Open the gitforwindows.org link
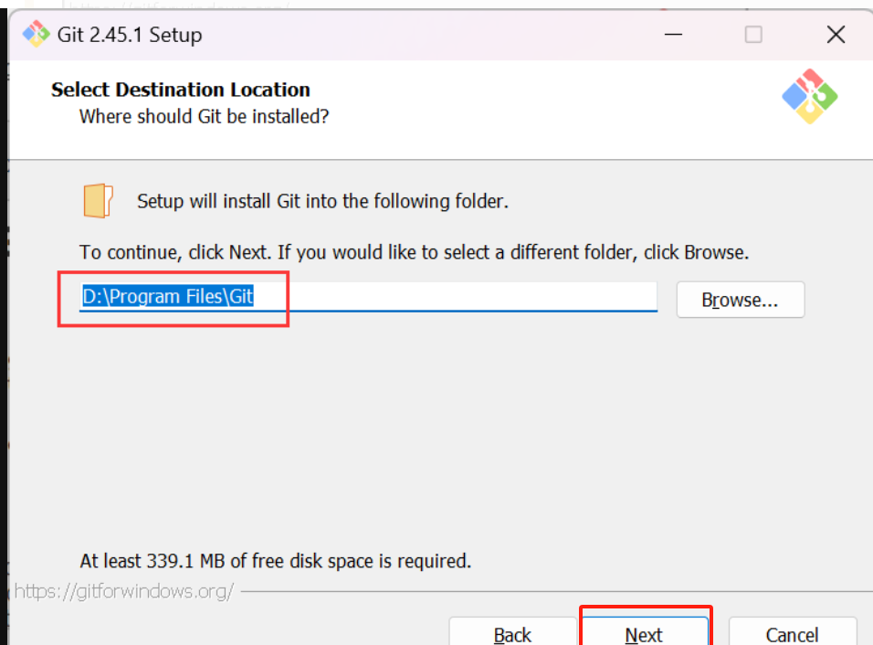The width and height of the screenshot is (873, 645). [x=124, y=591]
